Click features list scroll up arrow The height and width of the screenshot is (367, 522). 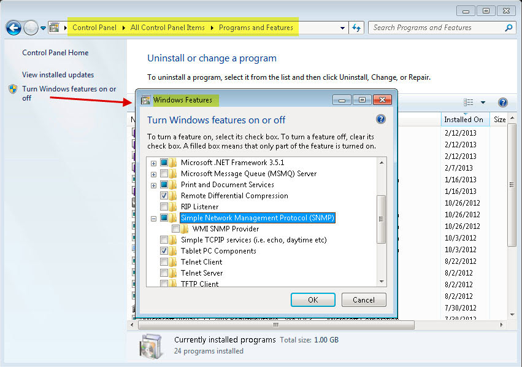[x=382, y=162]
